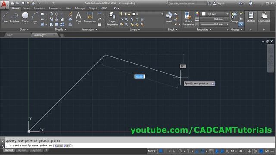Click the Save icon in quick access toolbar
The height and width of the screenshot is (155, 276).
(x=23, y=3)
